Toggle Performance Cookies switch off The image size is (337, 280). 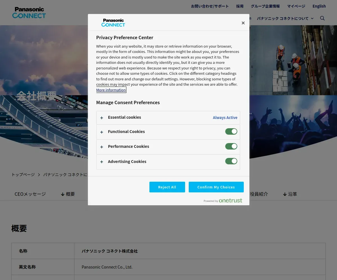point(231,146)
